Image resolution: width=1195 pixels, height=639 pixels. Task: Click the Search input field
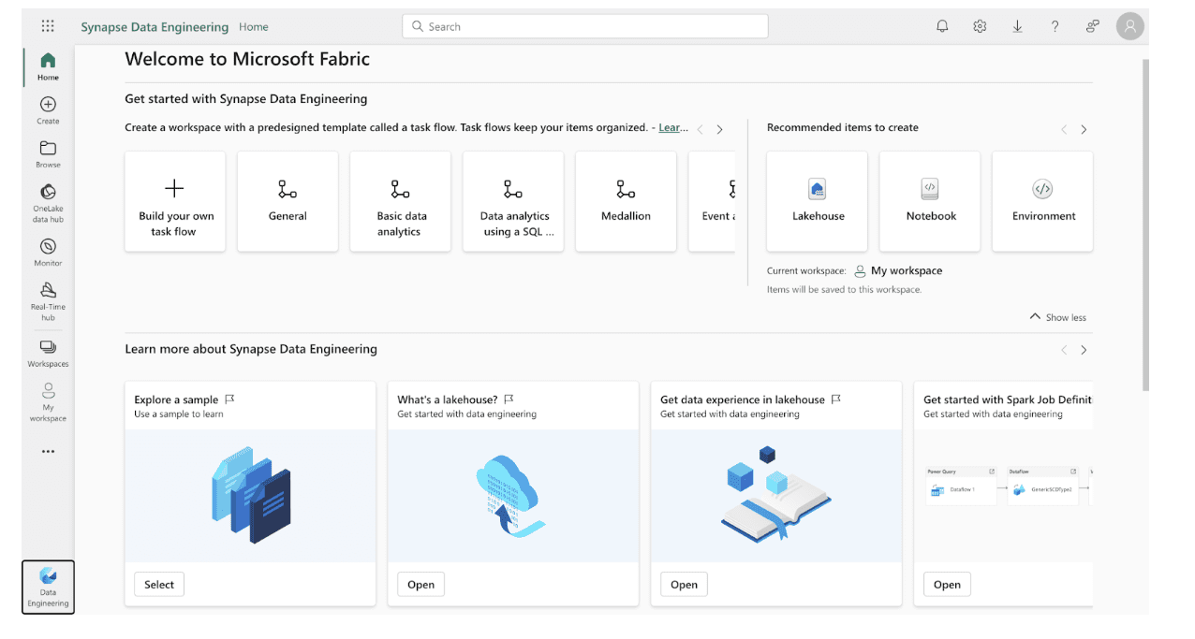tap(585, 26)
